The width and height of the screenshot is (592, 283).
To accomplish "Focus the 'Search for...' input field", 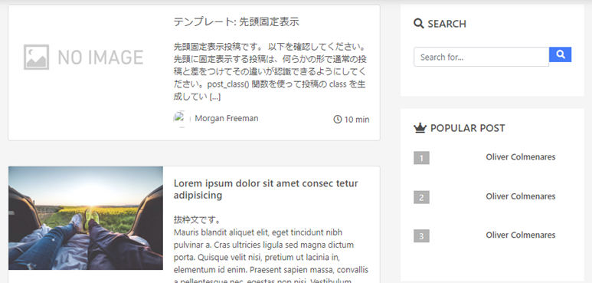I will 482,57.
